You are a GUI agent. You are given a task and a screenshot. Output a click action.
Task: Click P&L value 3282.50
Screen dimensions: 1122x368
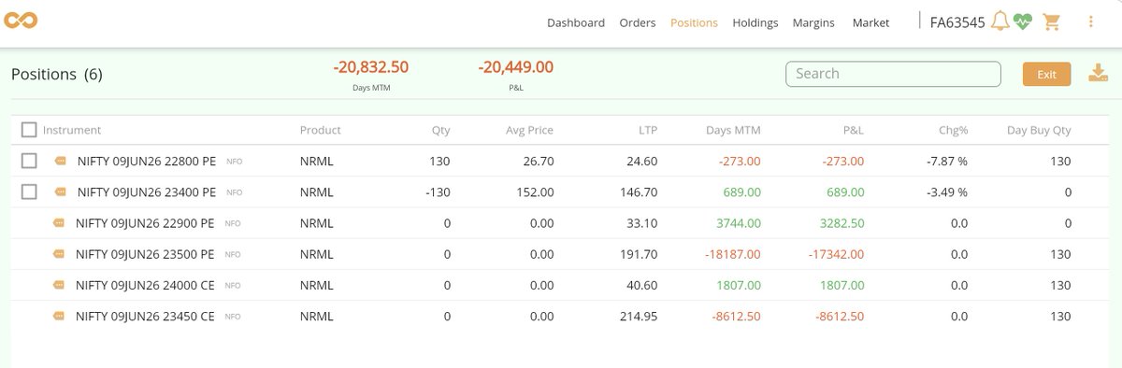841,224
